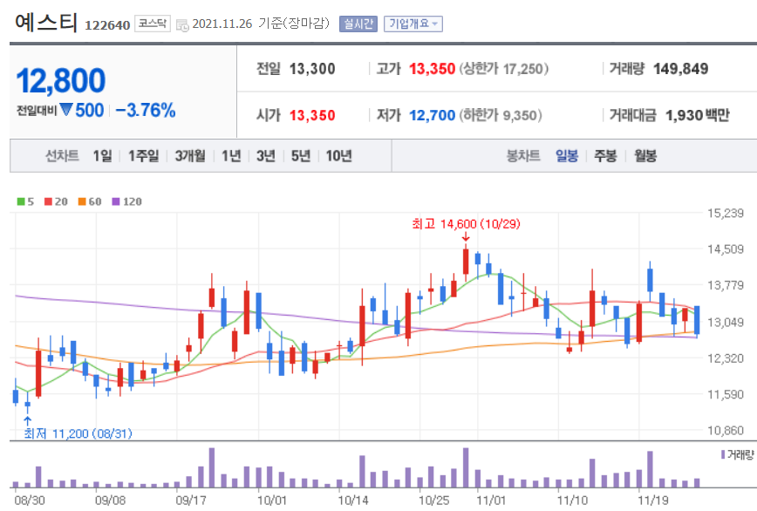Click the 하한가 9,350 text
Screen dimensions: 757x511
(x=501, y=115)
